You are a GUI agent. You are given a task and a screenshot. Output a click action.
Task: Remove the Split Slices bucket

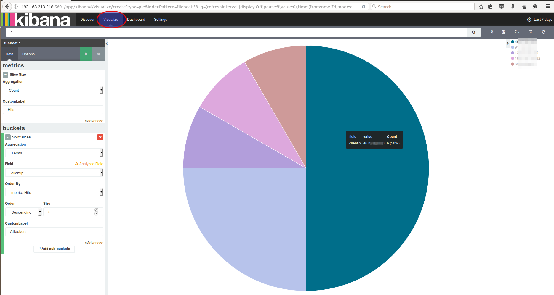tap(100, 137)
